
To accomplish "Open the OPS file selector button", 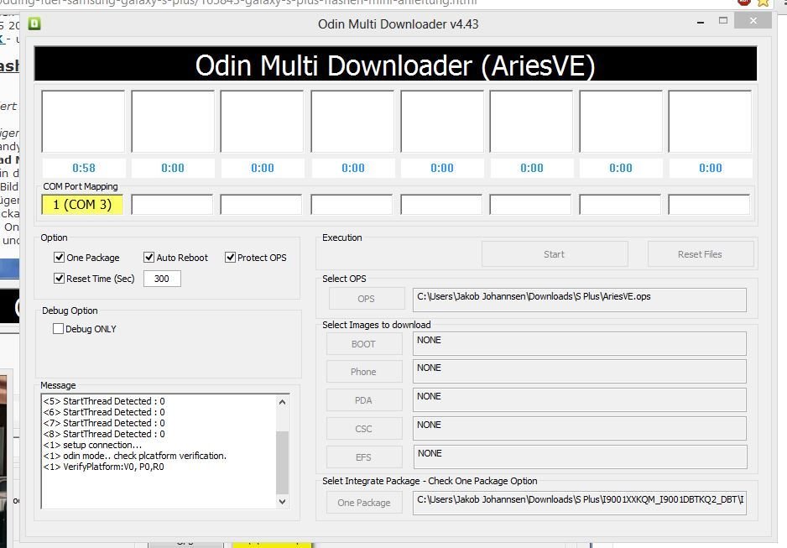I will (x=367, y=299).
